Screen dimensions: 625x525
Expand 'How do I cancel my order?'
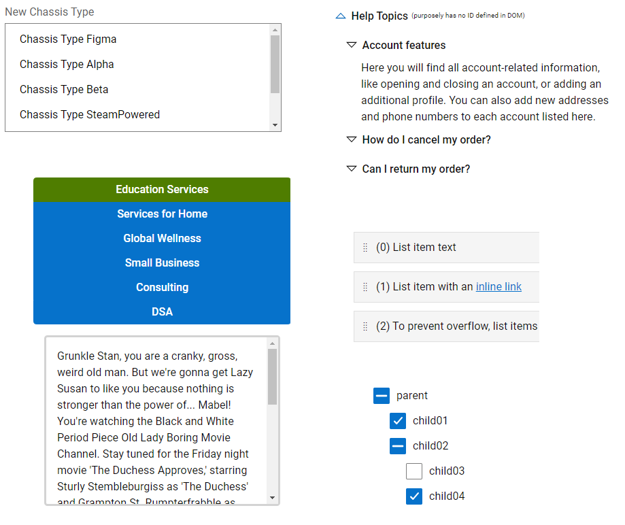pos(352,139)
